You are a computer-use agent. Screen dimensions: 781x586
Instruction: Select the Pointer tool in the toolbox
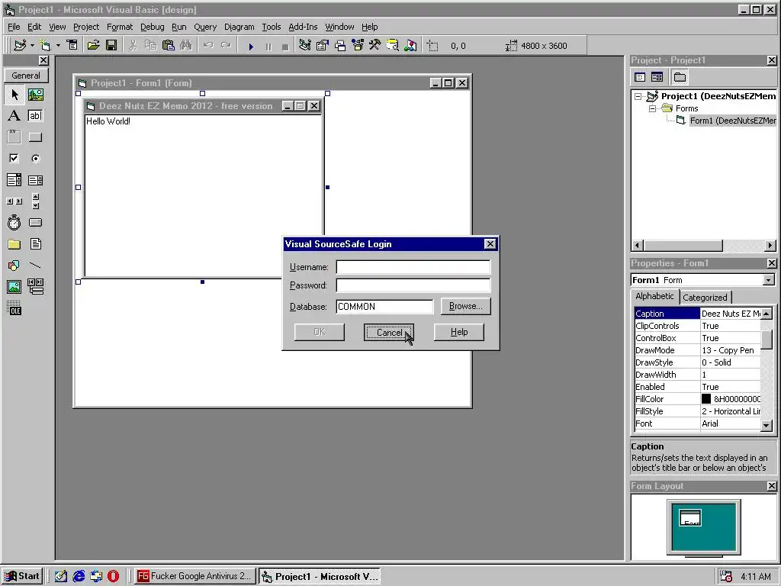point(14,94)
